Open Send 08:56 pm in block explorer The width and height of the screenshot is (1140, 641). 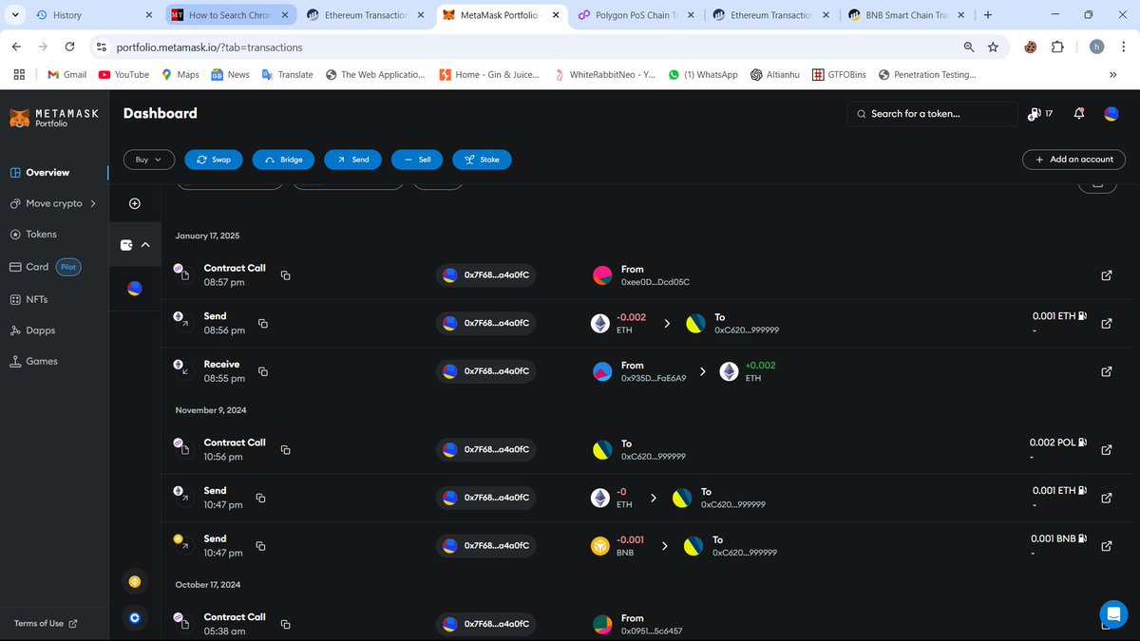click(x=1106, y=323)
